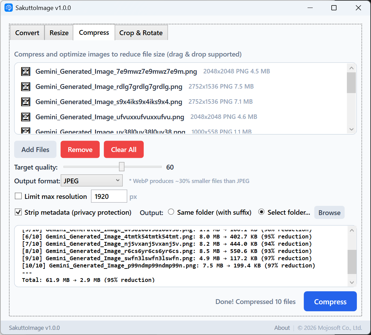This screenshot has width=371, height=335.
Task: Click image icon for the ufvuxxufvuxxufvu.png file
Action: (x=26, y=117)
